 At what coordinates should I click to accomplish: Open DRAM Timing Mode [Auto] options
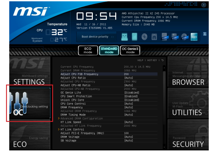point(128,115)
